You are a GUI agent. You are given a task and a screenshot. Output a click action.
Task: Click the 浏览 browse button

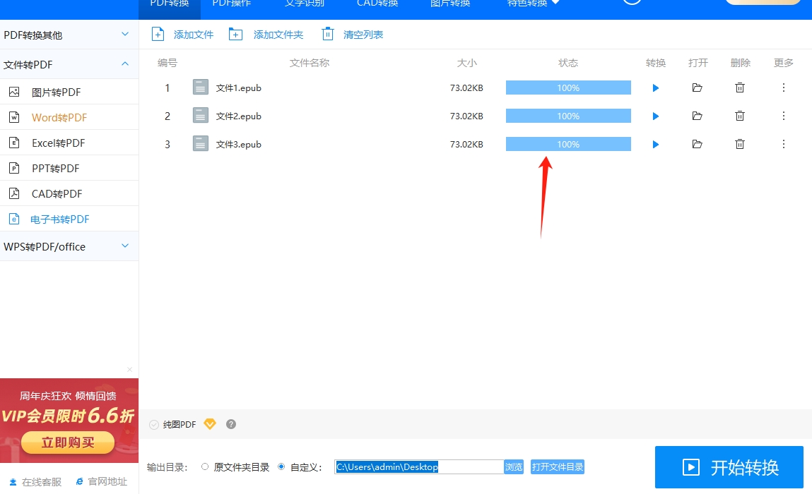pyautogui.click(x=514, y=466)
